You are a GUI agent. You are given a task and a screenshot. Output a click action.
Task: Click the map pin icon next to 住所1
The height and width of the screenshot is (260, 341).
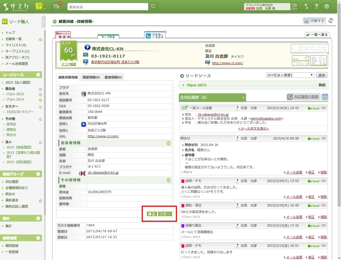[83, 124]
